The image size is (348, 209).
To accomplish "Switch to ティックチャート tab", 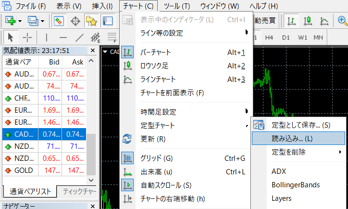I will 77,192.
